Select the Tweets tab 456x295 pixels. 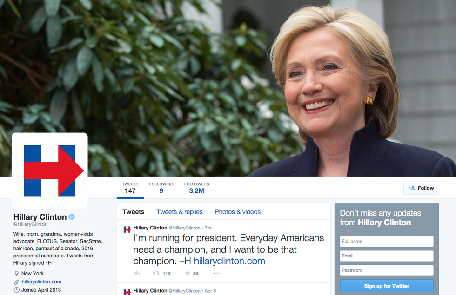(x=133, y=212)
